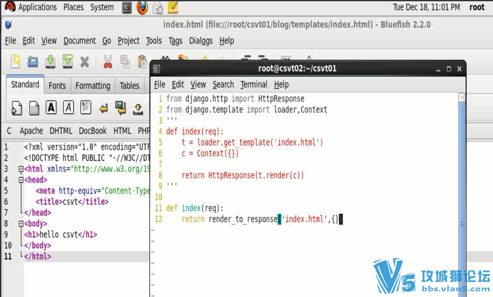Click the QuickStart page icon in Standard tab
This screenshot has height=297, width=493.
[17, 108]
